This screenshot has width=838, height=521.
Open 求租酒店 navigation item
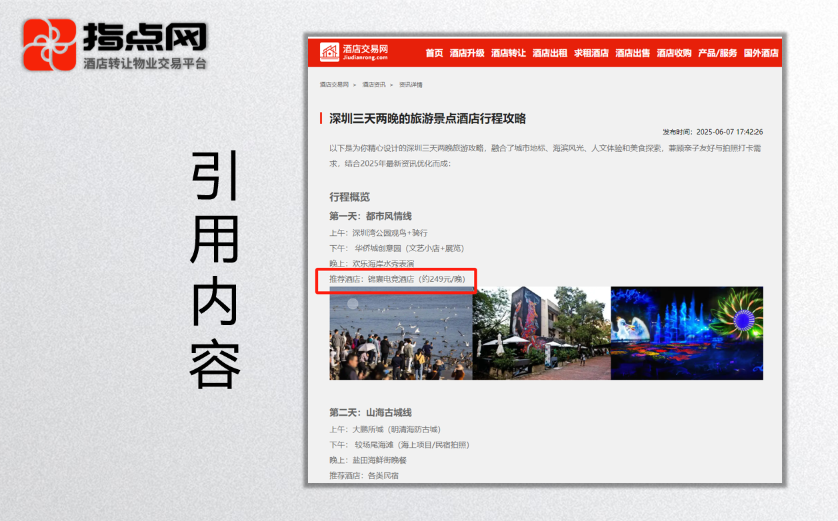591,53
